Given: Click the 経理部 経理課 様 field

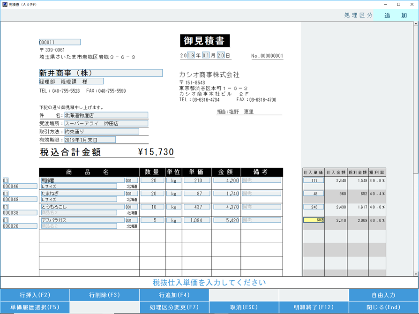Looking at the screenshot, I should pyautogui.click(x=71, y=81).
